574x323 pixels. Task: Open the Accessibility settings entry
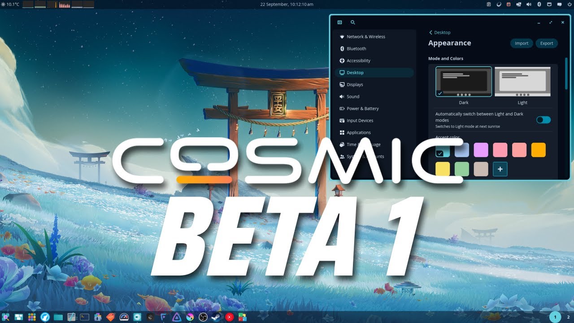click(358, 61)
